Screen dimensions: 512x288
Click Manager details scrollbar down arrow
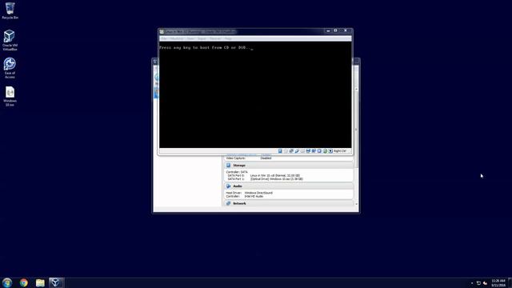(x=356, y=204)
